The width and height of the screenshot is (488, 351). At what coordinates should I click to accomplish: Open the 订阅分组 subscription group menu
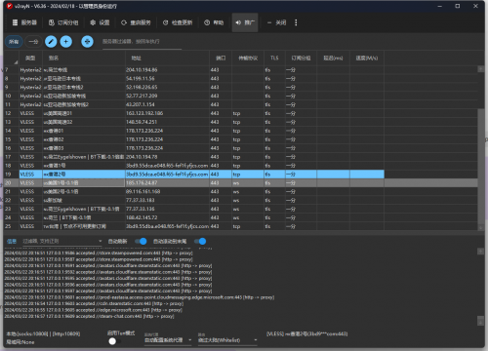63,22
